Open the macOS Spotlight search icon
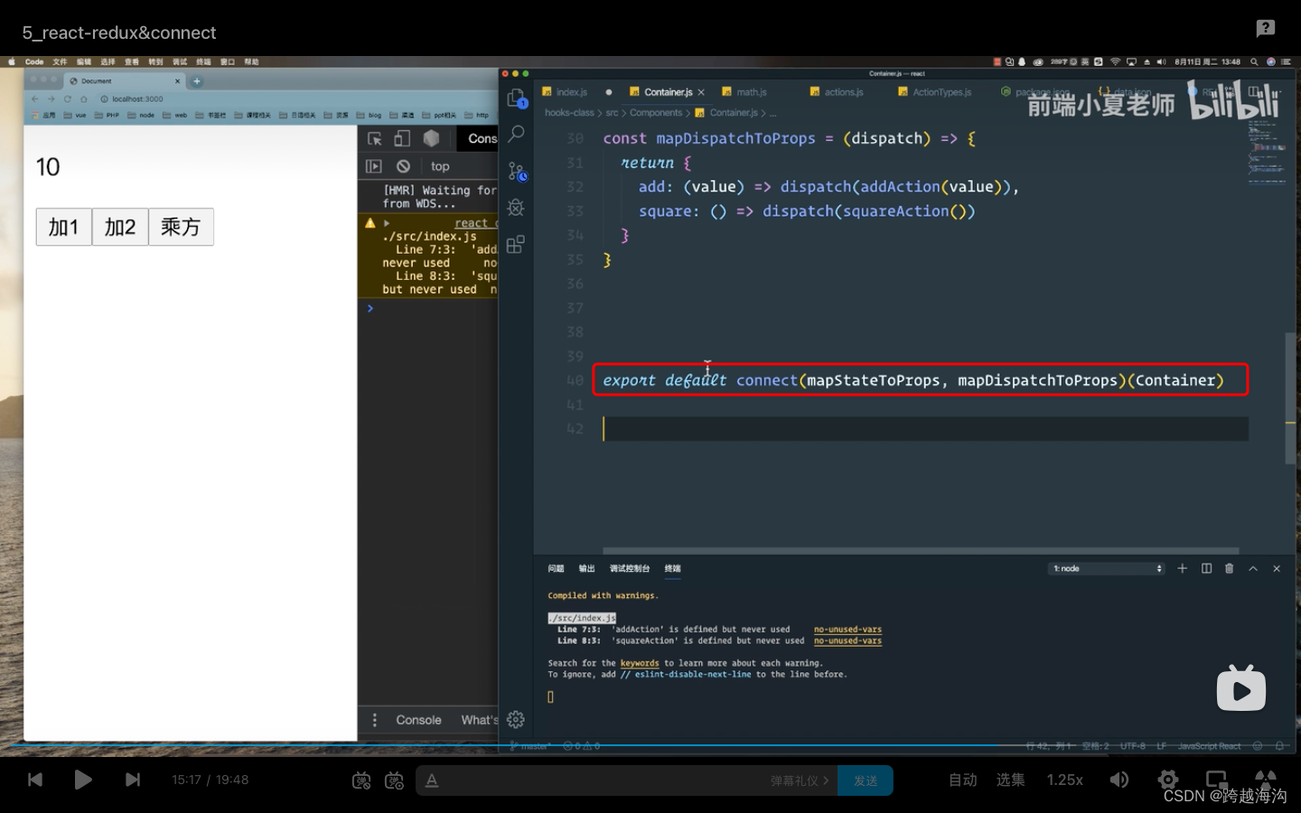This screenshot has width=1301, height=813. click(1254, 61)
